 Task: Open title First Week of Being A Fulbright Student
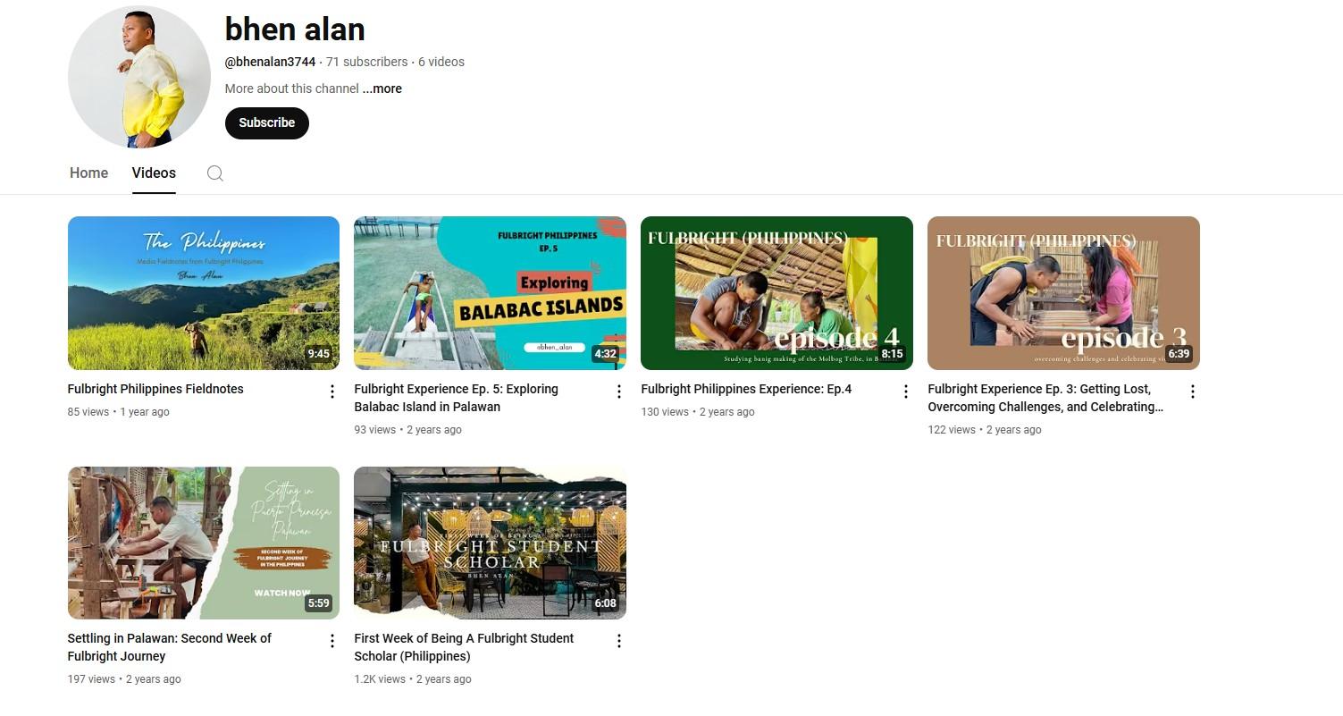coord(464,647)
